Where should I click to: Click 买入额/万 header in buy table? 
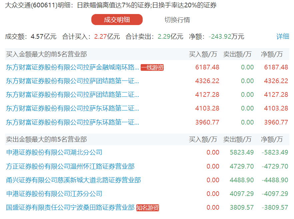(203, 54)
